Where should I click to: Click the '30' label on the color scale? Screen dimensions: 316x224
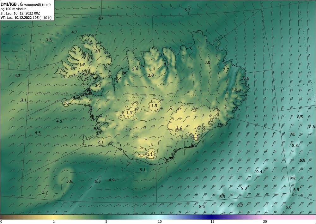pos(265,221)
